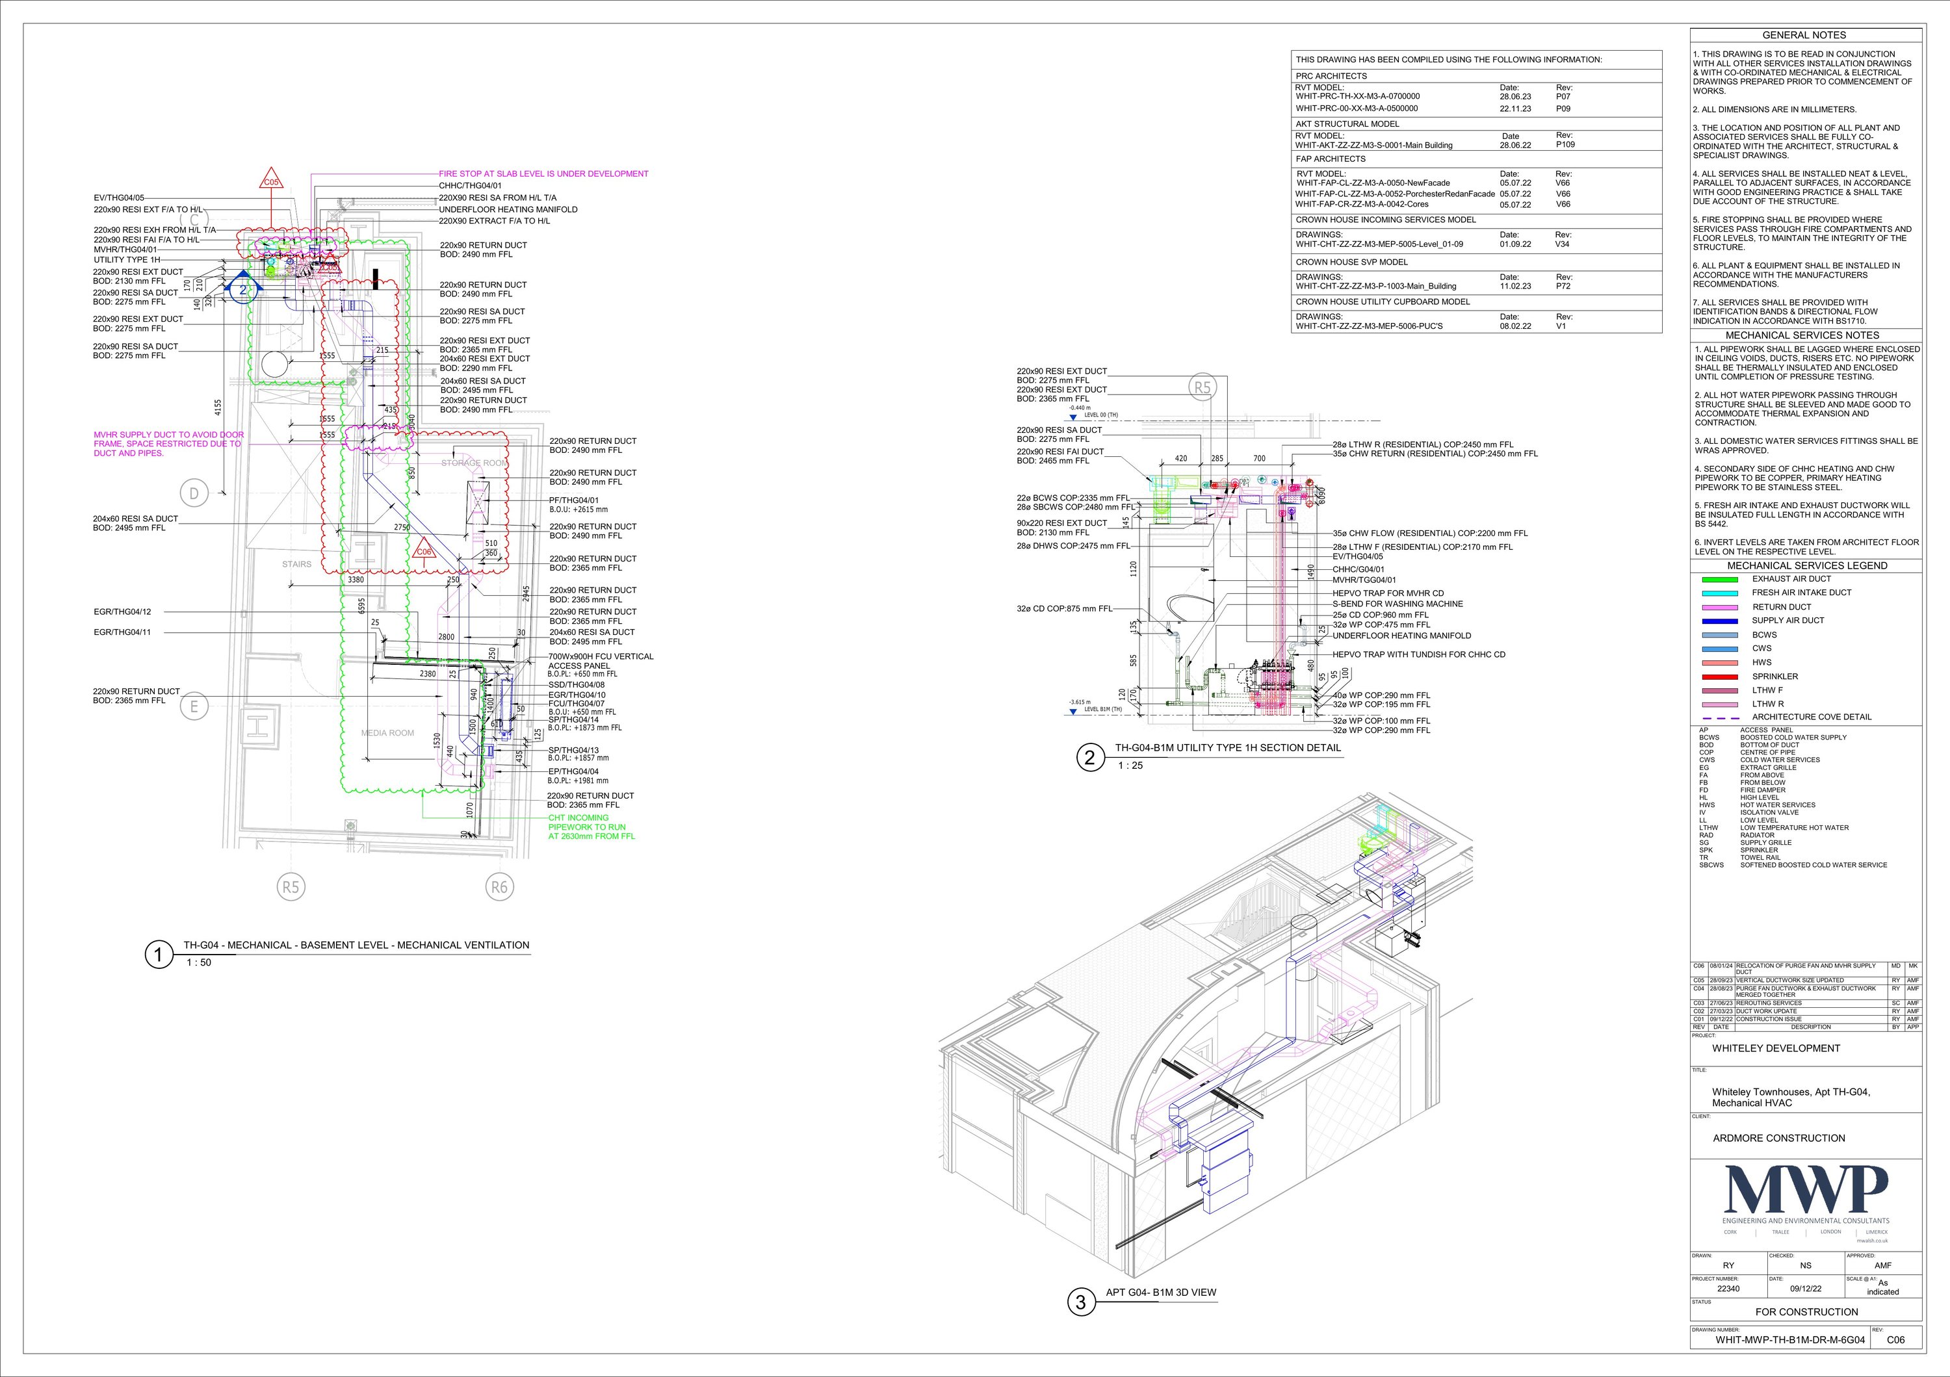
Task: Click the C05 revision triangle marker
Action: coord(271,180)
